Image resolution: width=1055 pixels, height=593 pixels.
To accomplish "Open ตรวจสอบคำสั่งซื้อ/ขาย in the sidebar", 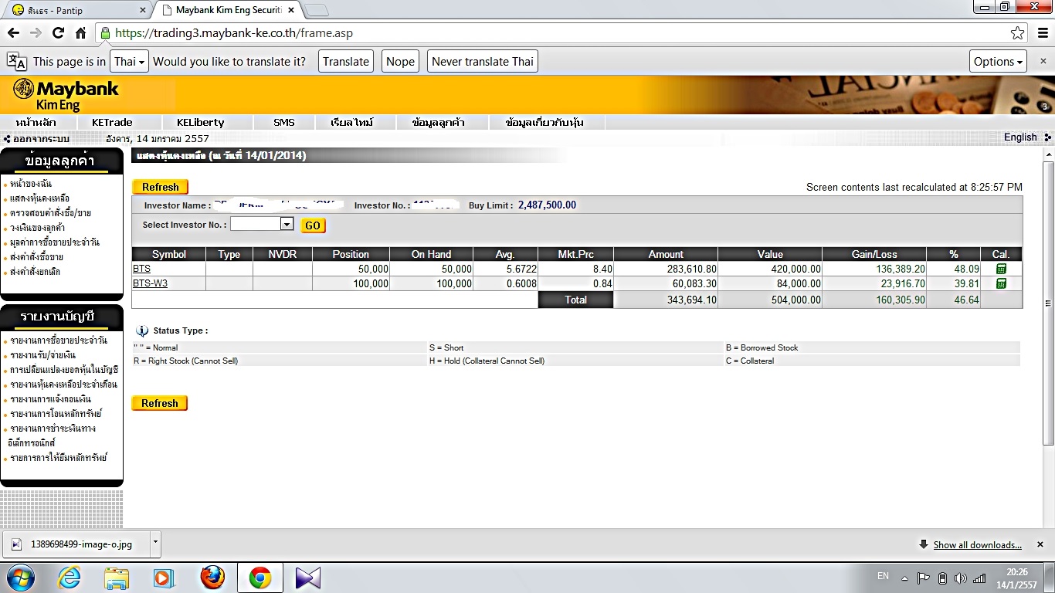I will pos(50,213).
